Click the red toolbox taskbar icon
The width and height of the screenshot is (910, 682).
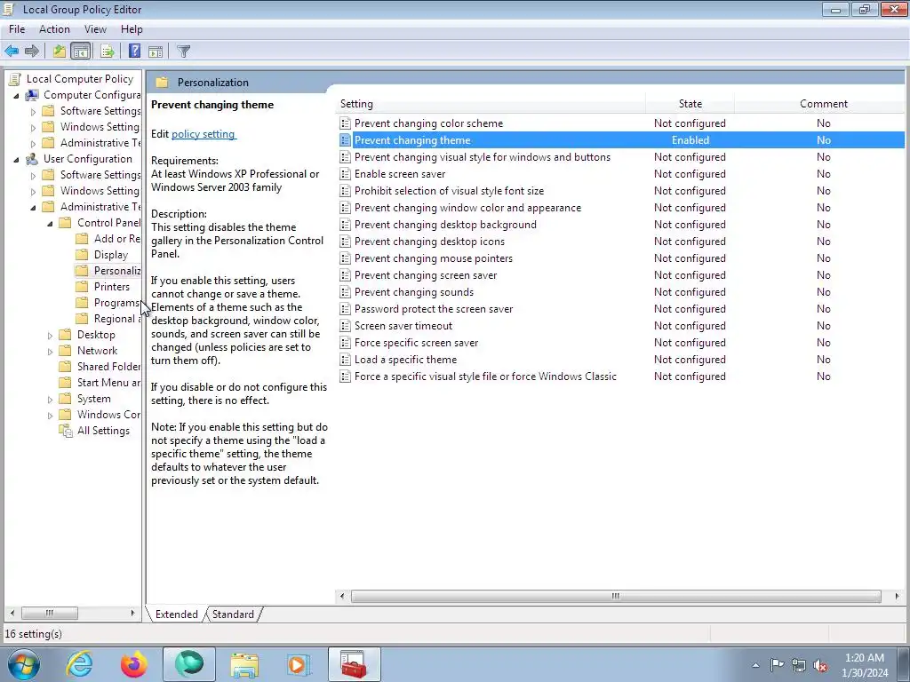pos(354,664)
